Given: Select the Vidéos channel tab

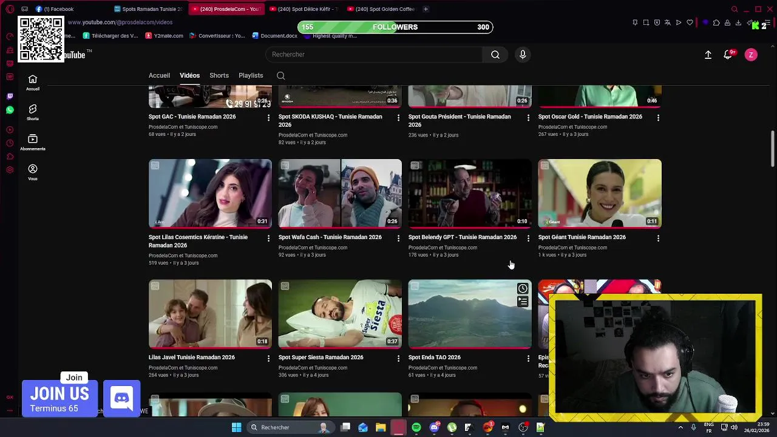Looking at the screenshot, I should [x=189, y=76].
